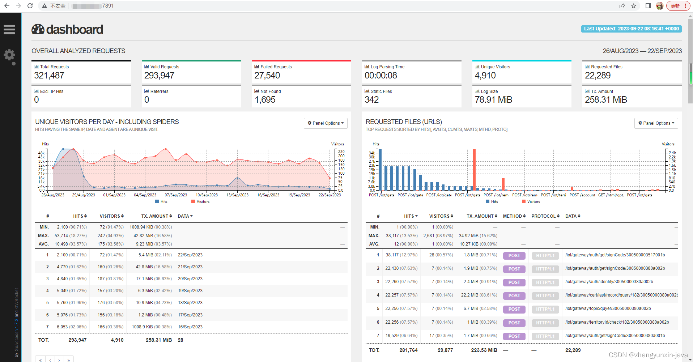Viewport: 693px width, 362px height.
Task: Toggle the browser side panel icon
Action: pyautogui.click(x=648, y=6)
